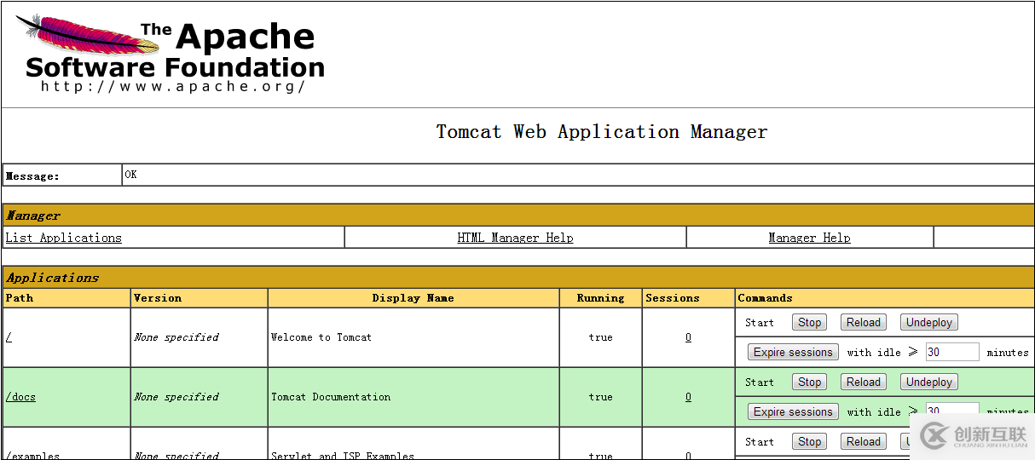The width and height of the screenshot is (1035, 460).
Task: Click the 'Welcome to Tomcat' display name
Action: (321, 337)
